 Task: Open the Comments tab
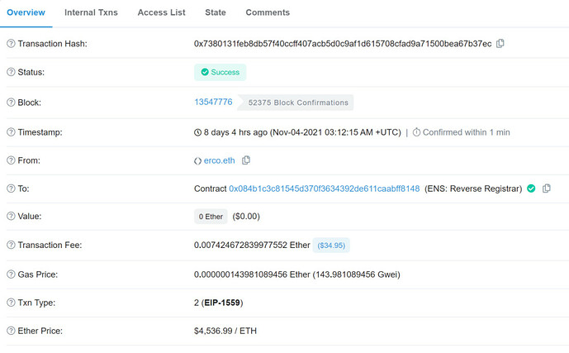tap(268, 12)
